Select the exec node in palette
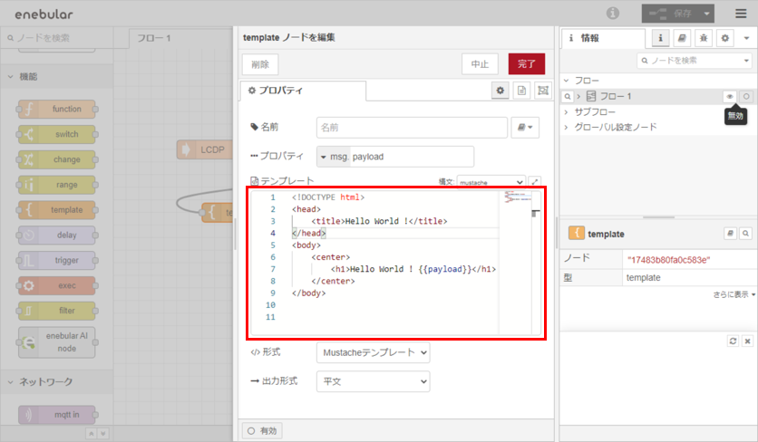Image resolution: width=758 pixels, height=442 pixels. point(57,285)
